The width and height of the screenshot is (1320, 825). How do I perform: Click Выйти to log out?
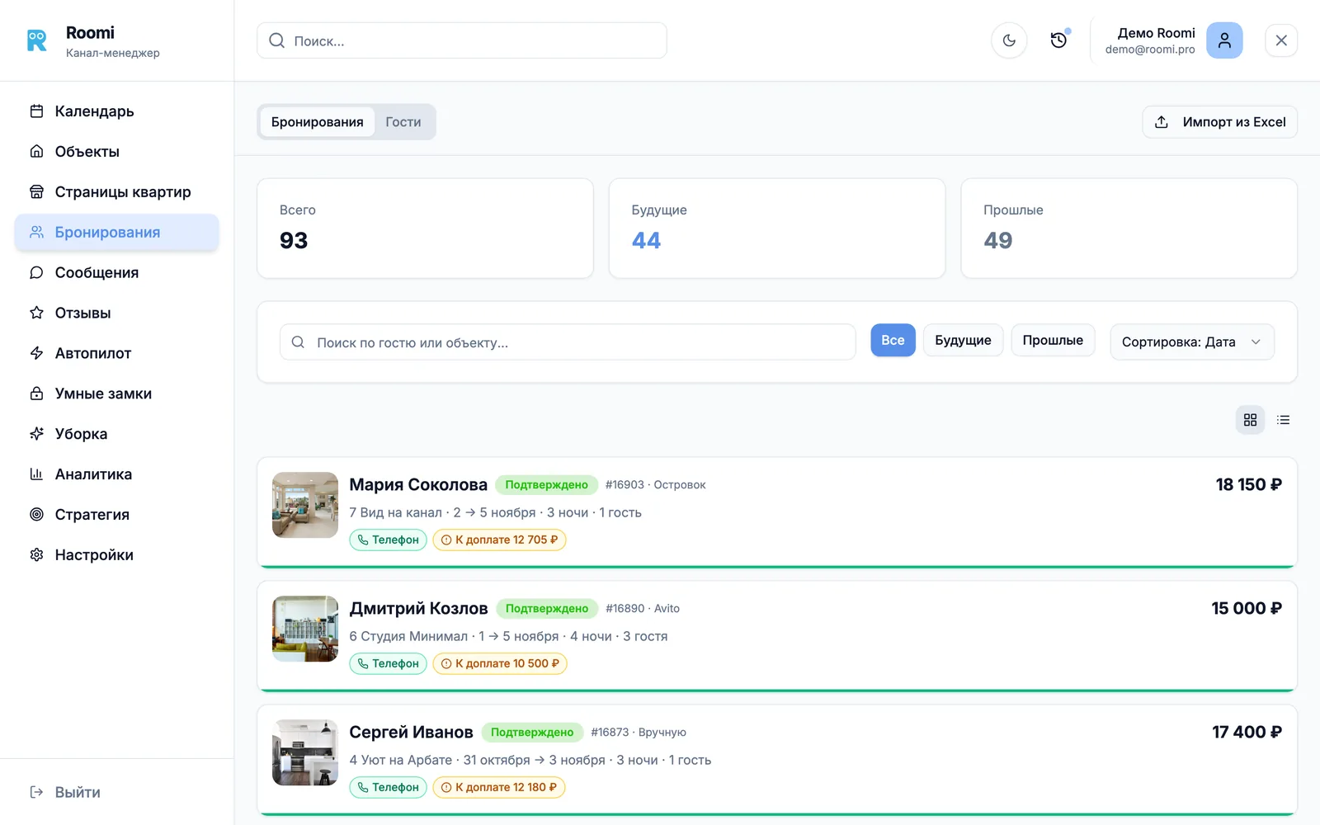pos(65,792)
